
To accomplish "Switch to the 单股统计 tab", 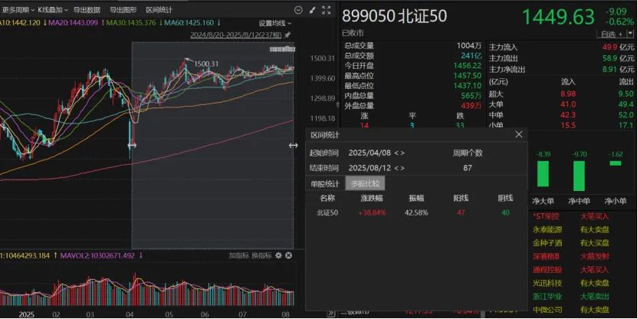I will pyautogui.click(x=325, y=183).
